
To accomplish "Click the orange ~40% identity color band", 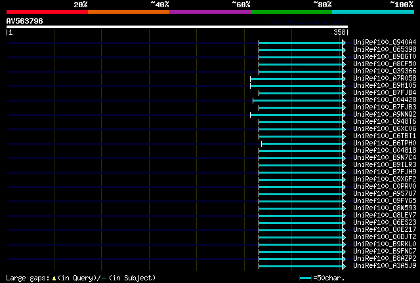I will point(129,12).
